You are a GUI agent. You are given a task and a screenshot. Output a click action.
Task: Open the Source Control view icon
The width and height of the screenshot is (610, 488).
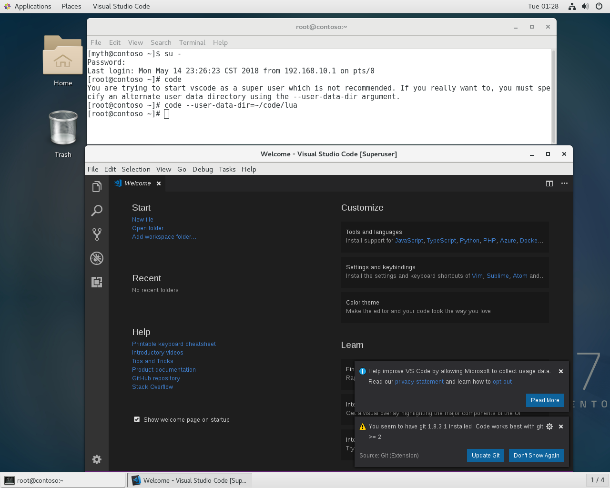[97, 234]
